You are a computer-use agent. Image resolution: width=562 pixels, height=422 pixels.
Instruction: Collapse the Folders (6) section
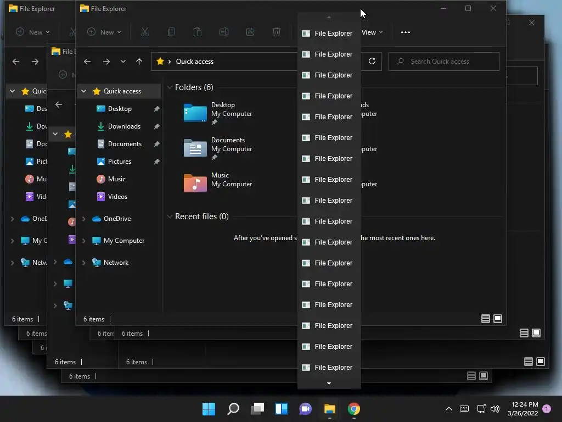pos(170,87)
